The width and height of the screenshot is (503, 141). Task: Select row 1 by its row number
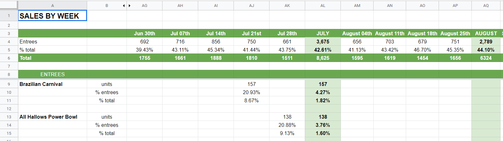click(9, 16)
